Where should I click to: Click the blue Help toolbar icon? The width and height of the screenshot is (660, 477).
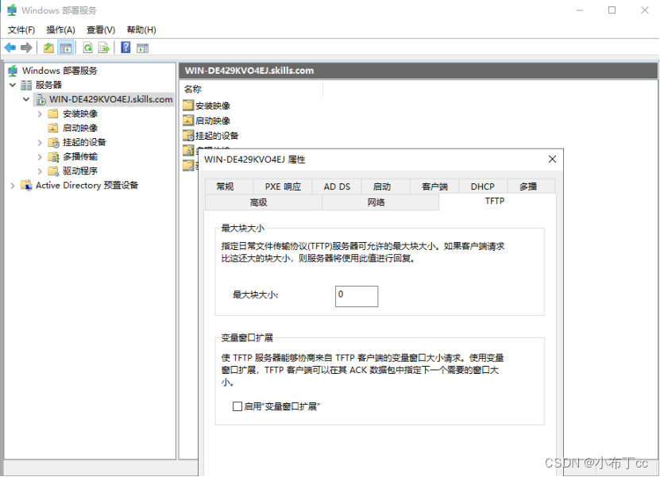[x=125, y=48]
